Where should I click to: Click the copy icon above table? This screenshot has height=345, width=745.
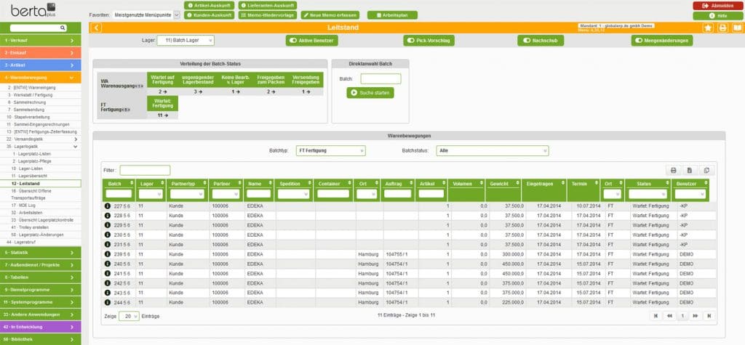point(705,170)
